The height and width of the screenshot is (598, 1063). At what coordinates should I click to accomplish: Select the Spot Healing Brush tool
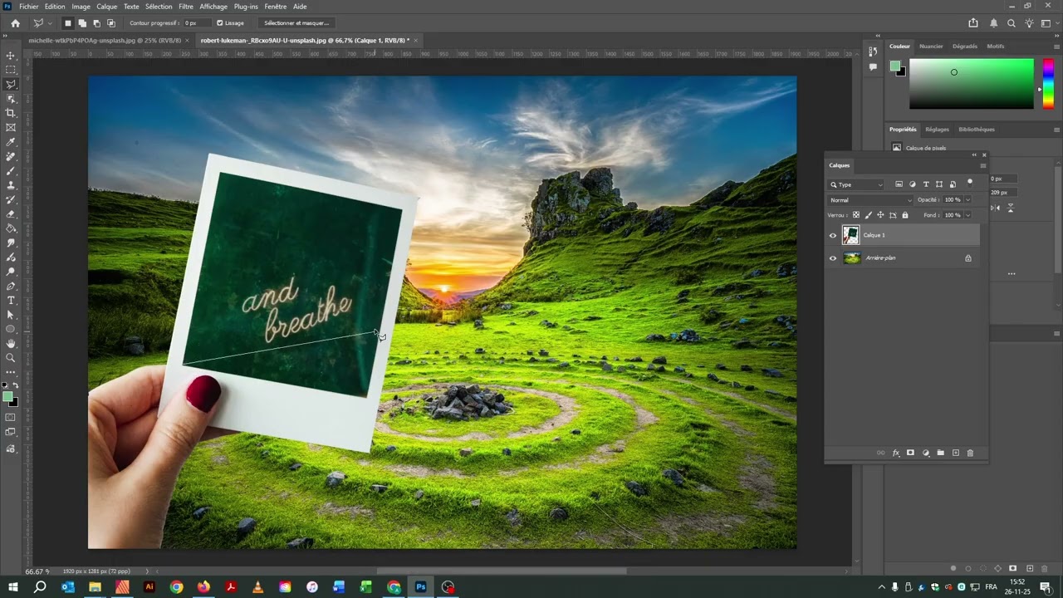point(11,156)
